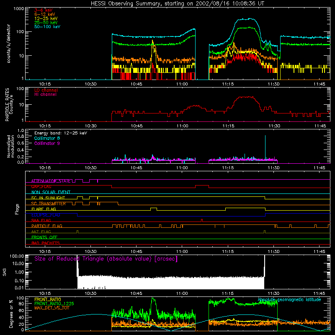Click the counts/s/detector axis label
The width and height of the screenshot is (335, 335).
click(9, 44)
